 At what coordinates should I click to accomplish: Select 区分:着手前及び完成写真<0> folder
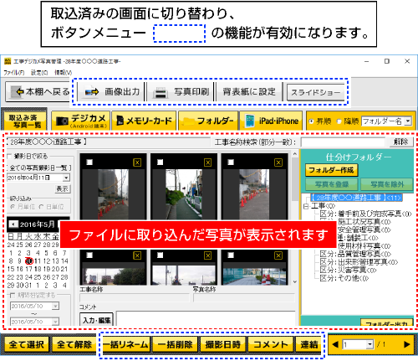point(365,214)
